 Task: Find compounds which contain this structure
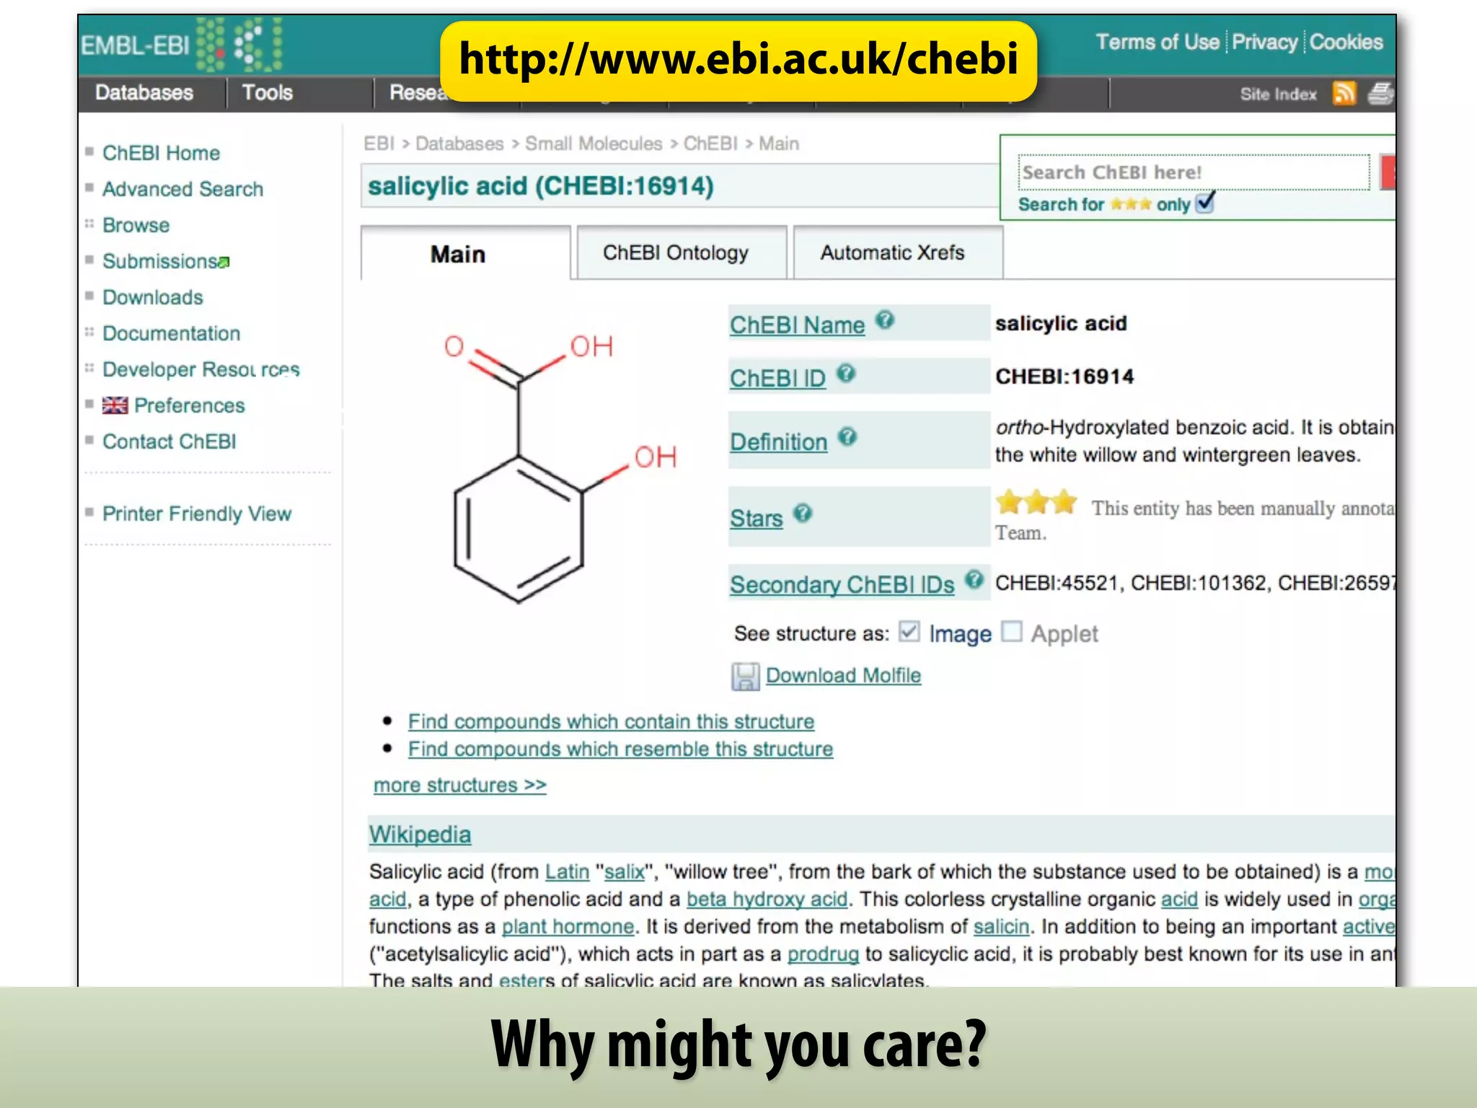pos(611,721)
